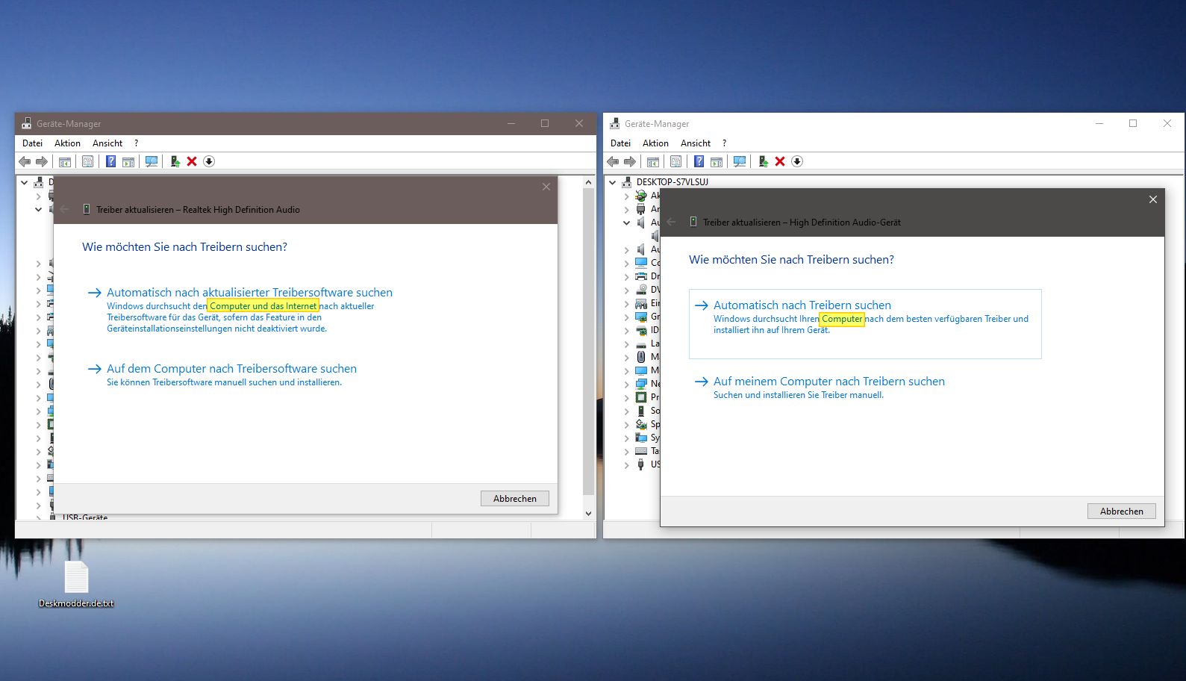This screenshot has height=681, width=1186.
Task: Click Back arrow in right Geräte-Manager toolbar
Action: (613, 161)
